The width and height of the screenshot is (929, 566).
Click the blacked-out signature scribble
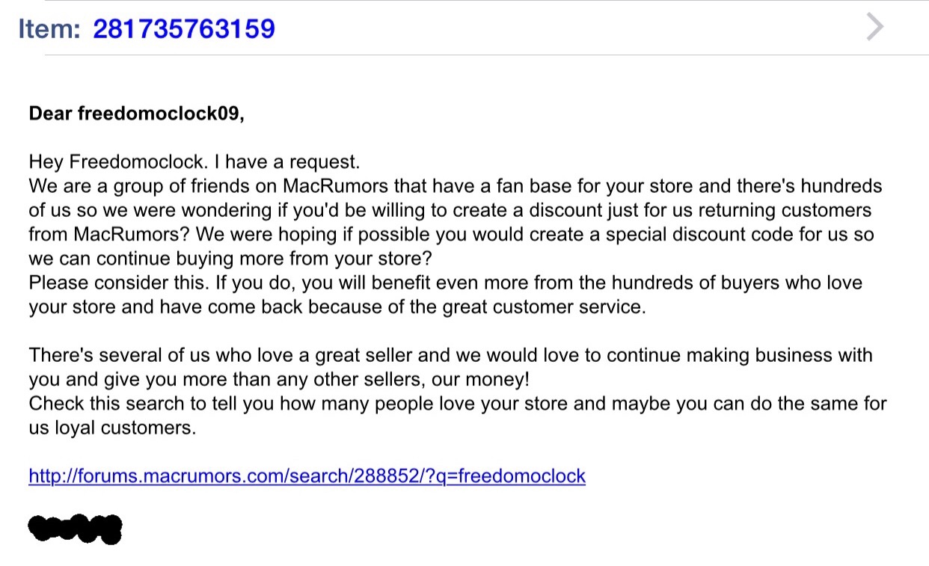[x=75, y=528]
